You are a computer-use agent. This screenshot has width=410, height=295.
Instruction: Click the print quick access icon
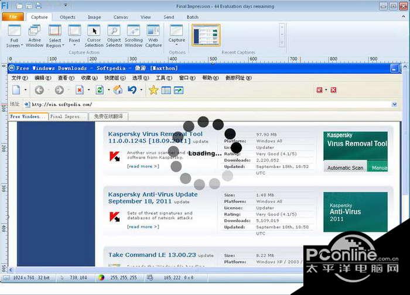[x=38, y=6]
